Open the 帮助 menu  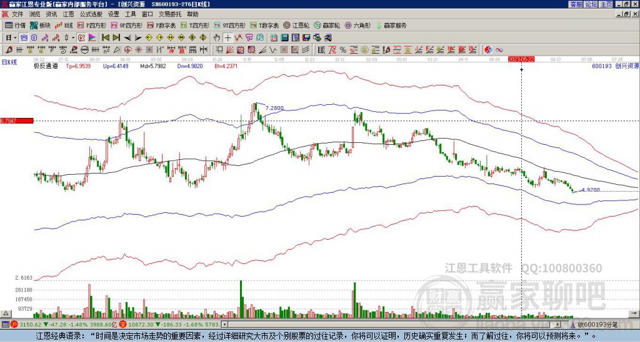[x=192, y=14]
